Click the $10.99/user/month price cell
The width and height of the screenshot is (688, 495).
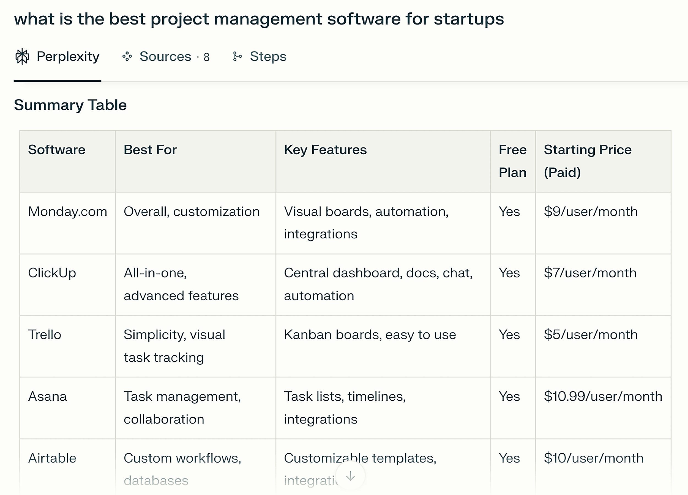[603, 397]
